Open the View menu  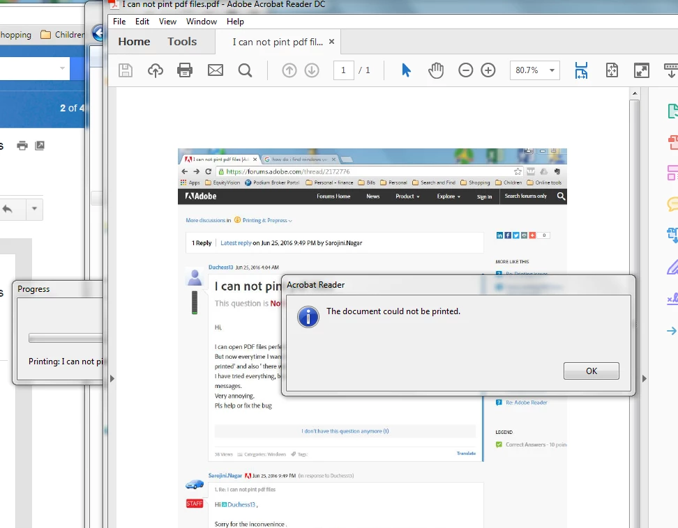(x=168, y=22)
